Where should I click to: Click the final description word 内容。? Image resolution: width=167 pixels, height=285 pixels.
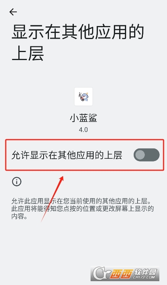pyautogui.click(x=19, y=216)
